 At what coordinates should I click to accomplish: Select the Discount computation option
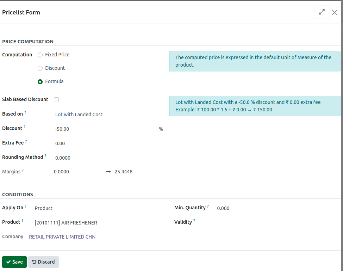[40, 68]
